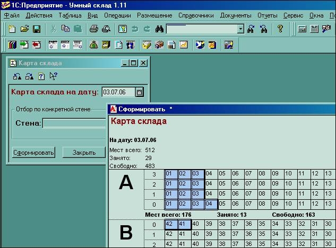Click into the Стена input field

tap(74, 123)
